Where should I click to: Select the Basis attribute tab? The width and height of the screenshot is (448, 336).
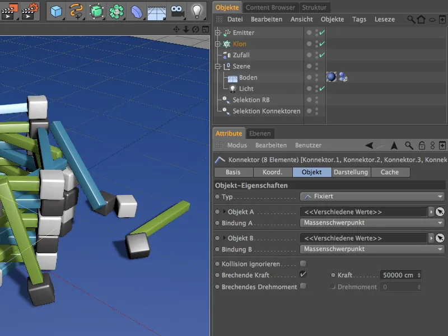click(x=233, y=172)
